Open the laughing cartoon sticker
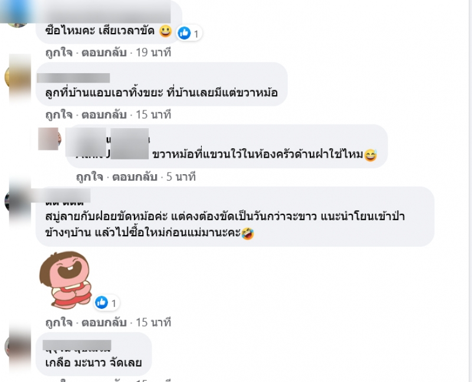472x382 pixels. pyautogui.click(x=66, y=280)
